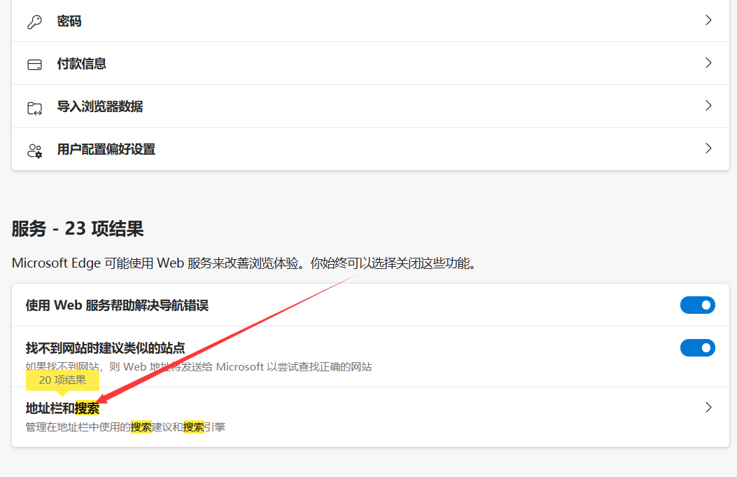This screenshot has height=477, width=737.
Task: Open the 密码 settings entry
Action: pos(370,21)
